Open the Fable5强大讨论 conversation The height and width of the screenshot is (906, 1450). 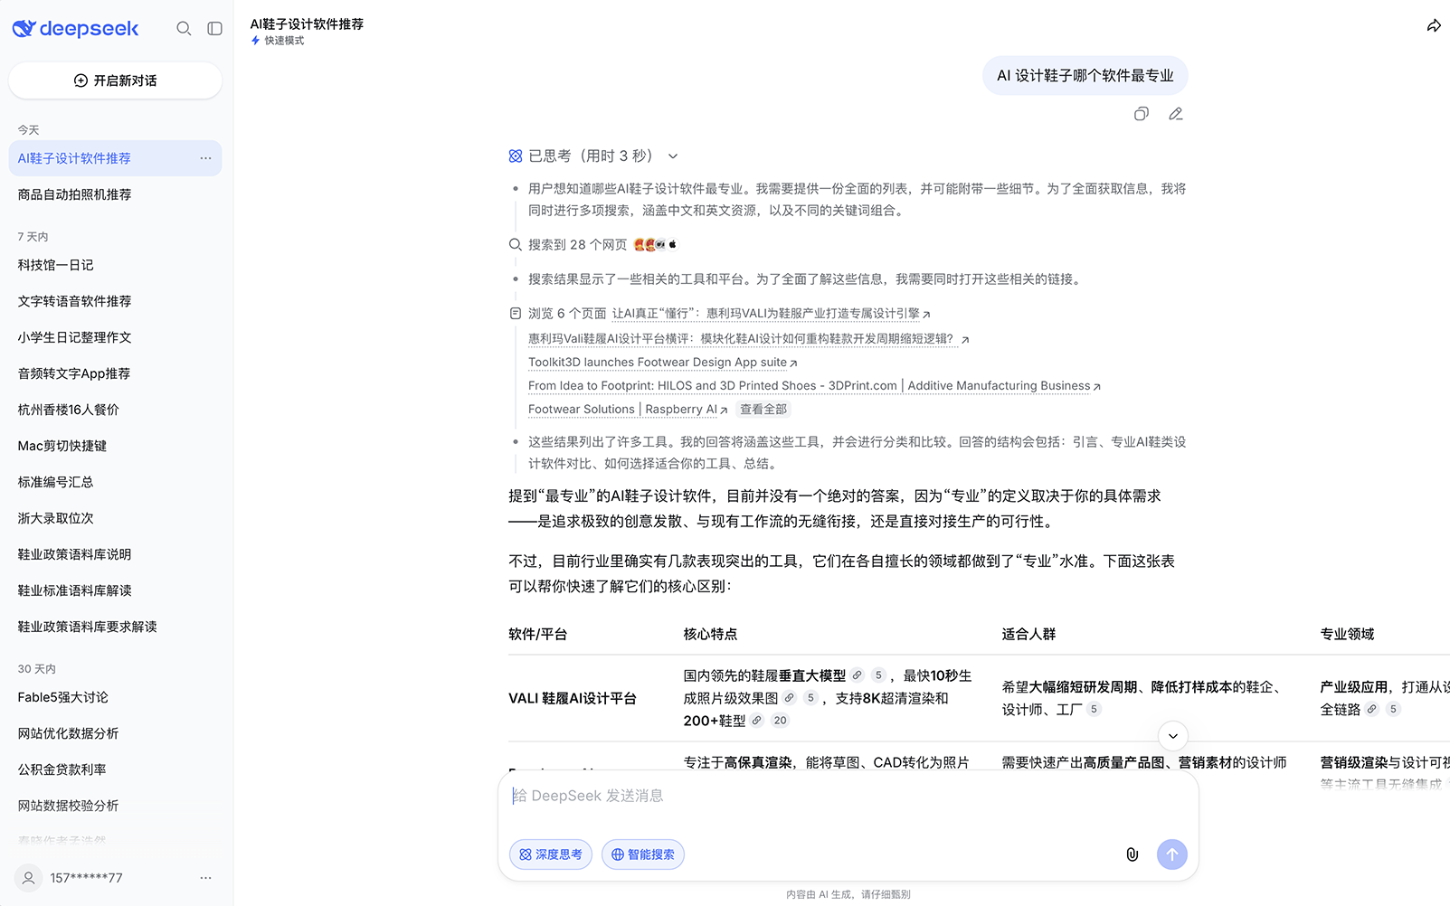[x=115, y=697]
